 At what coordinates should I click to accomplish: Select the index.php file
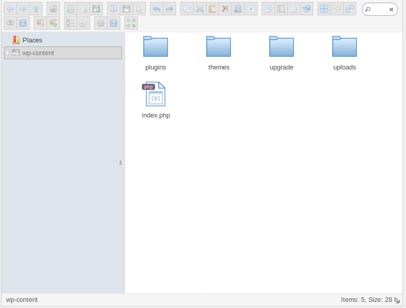pos(156,95)
